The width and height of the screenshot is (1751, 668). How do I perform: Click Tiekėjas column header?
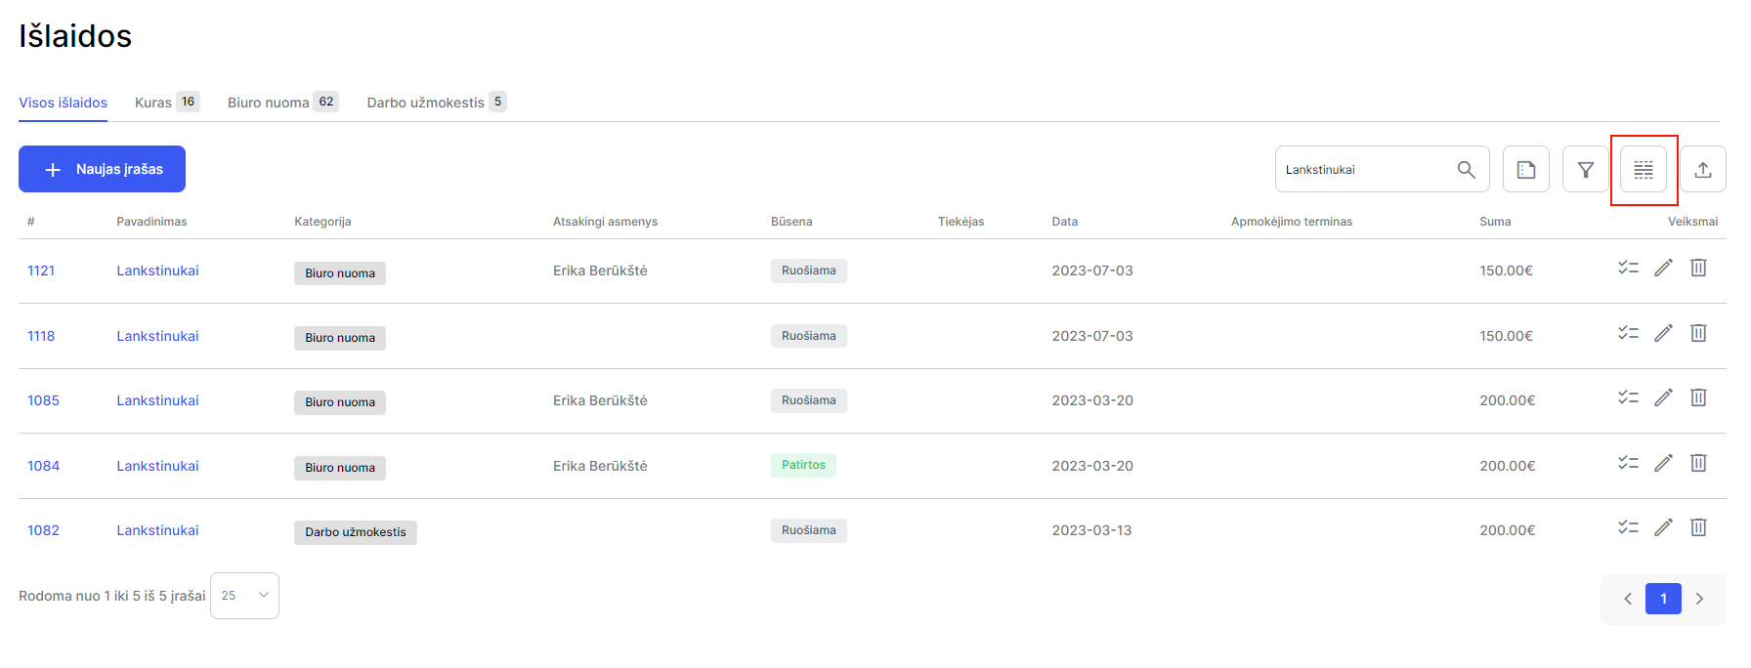[x=961, y=222]
